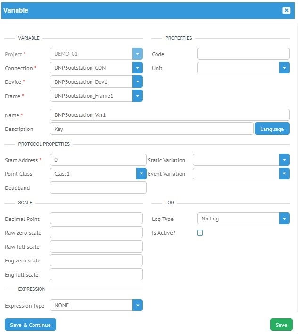Click the Deadband input box
298x334 pixels.
(98, 188)
